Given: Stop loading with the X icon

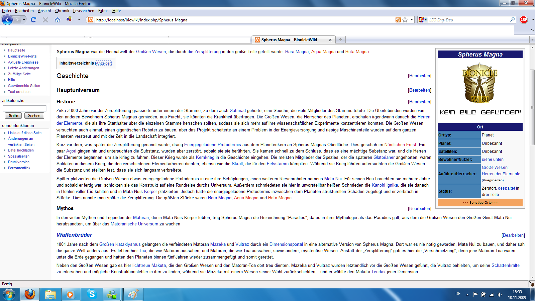Looking at the screenshot, I should coord(45,20).
